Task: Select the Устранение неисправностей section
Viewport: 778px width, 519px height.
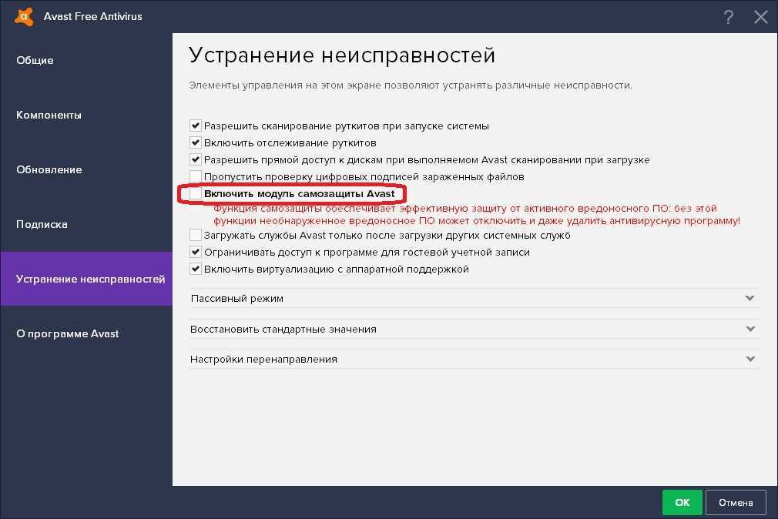Action: (86, 279)
